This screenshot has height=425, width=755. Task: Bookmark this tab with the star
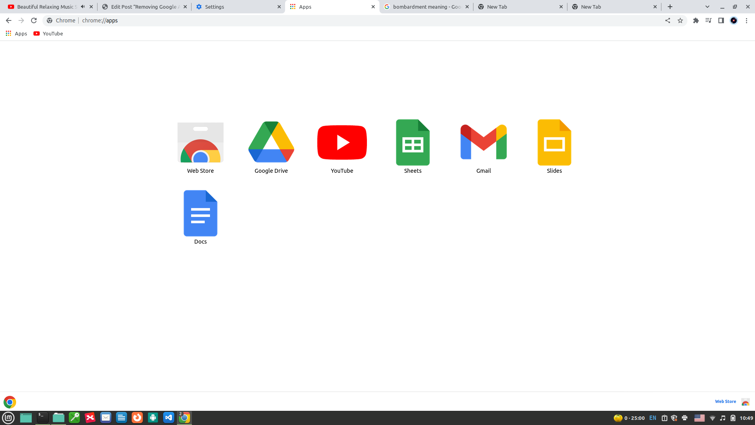pos(680,20)
